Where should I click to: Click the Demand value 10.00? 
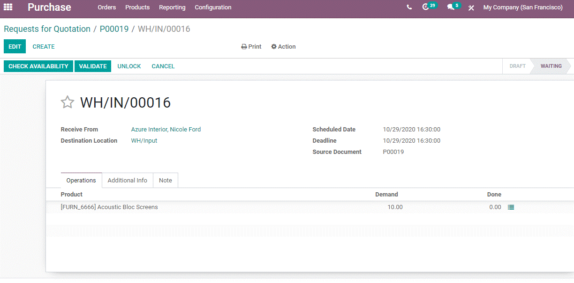(x=395, y=207)
